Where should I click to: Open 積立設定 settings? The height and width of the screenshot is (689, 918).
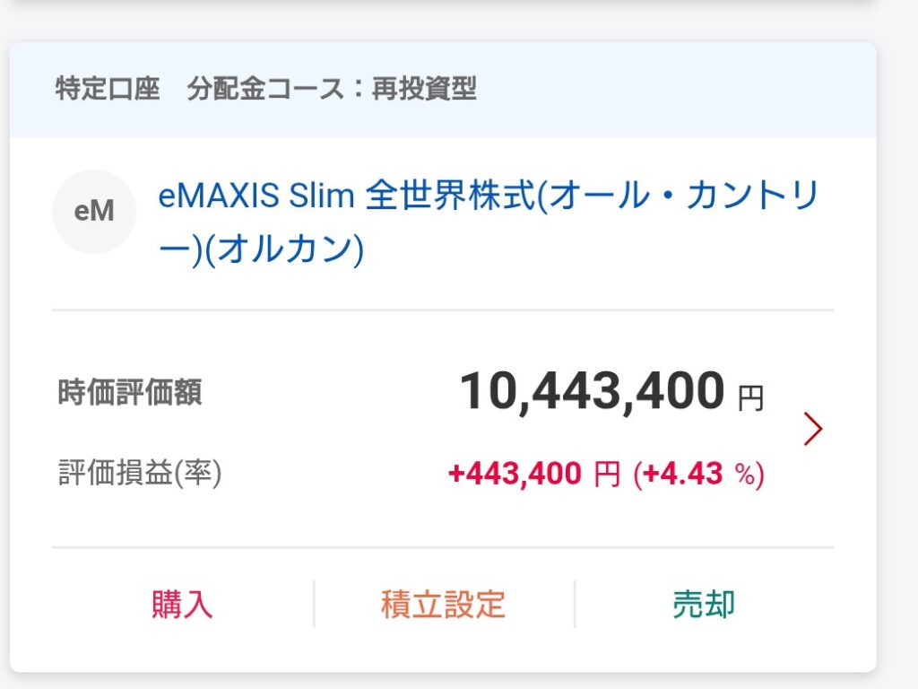pyautogui.click(x=443, y=604)
